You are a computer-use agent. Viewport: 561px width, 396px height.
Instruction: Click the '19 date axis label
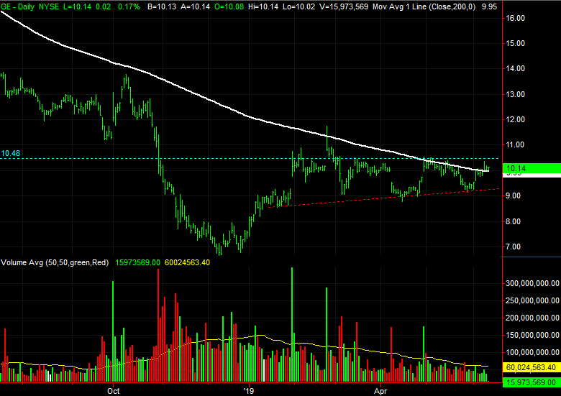coord(248,391)
